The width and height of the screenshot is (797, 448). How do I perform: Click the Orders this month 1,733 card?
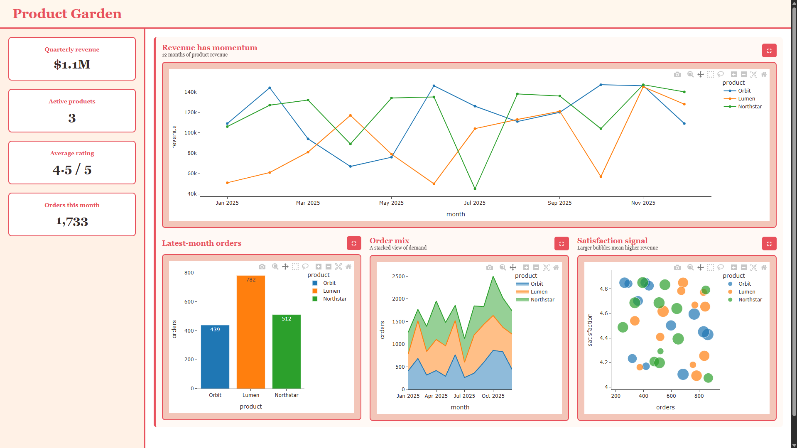coord(72,214)
